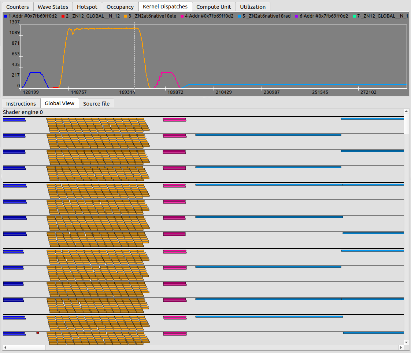
Task: Open the Occupancy tab
Action: 120,7
